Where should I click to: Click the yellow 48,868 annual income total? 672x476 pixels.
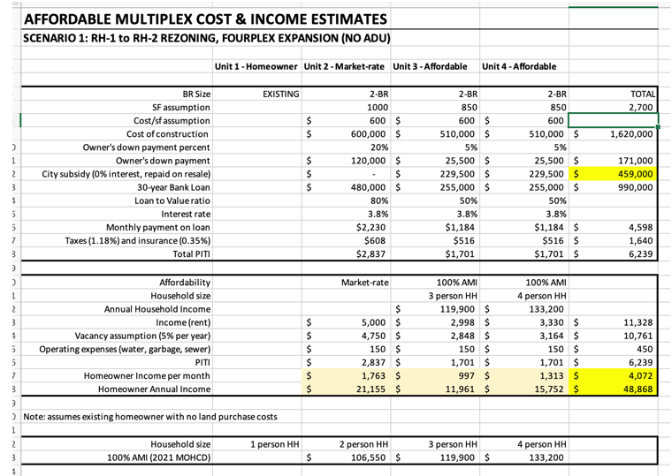coord(614,389)
